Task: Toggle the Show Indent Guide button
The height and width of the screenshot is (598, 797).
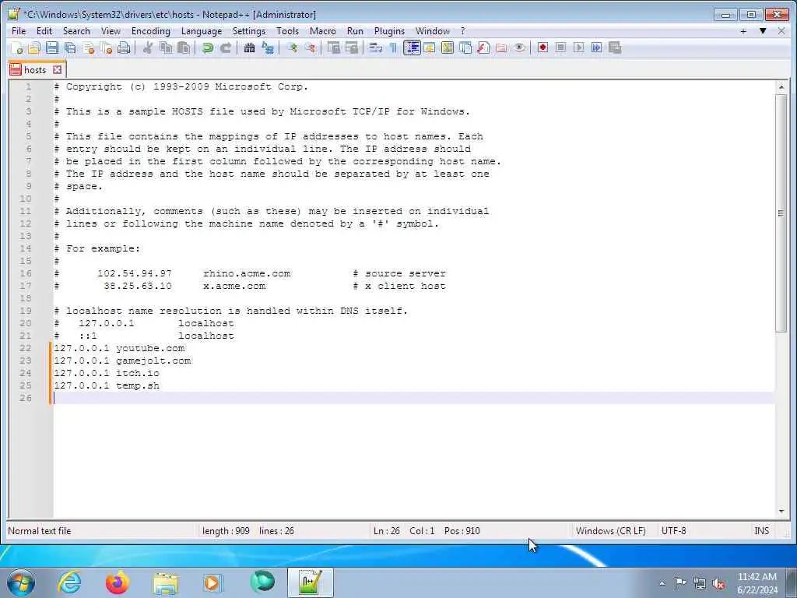Action: click(x=412, y=47)
